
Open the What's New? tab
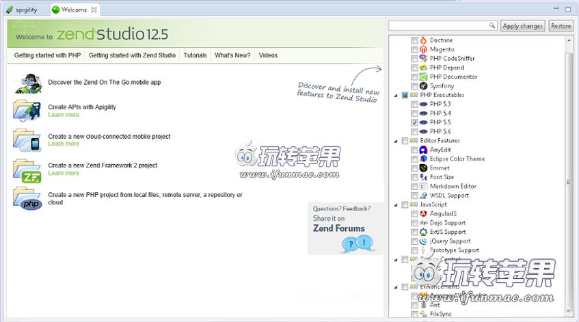click(232, 55)
